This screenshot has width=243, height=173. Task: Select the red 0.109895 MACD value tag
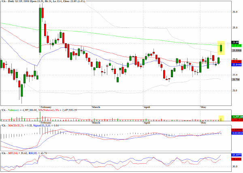237,130
